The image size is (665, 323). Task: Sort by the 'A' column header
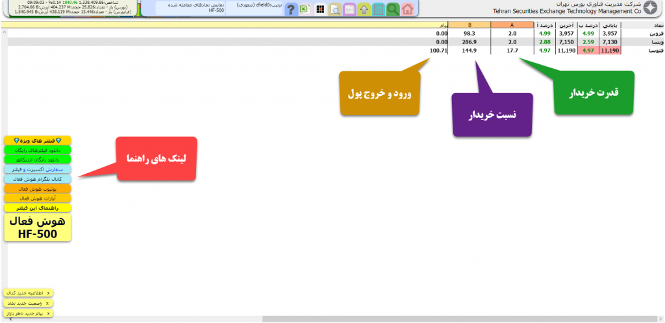click(512, 25)
